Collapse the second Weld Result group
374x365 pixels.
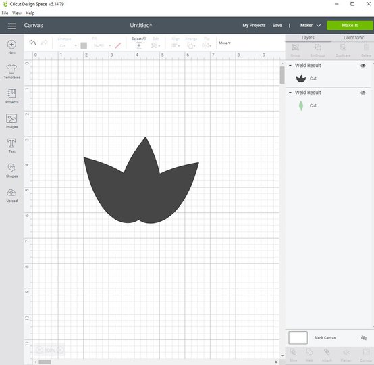point(290,93)
